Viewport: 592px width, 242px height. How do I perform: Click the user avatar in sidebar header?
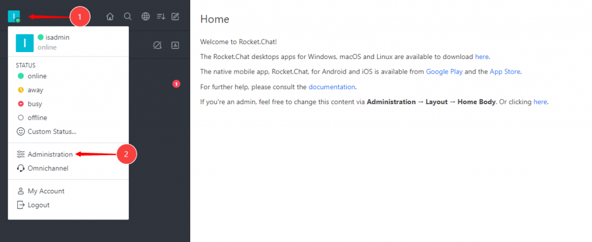click(x=14, y=16)
